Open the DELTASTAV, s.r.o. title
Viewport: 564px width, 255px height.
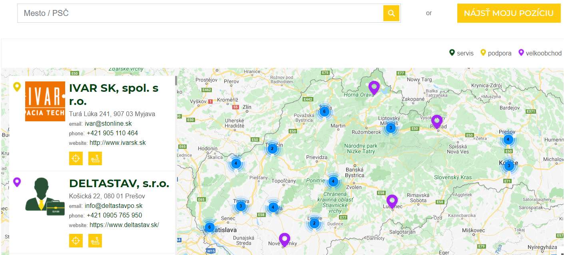(119, 184)
